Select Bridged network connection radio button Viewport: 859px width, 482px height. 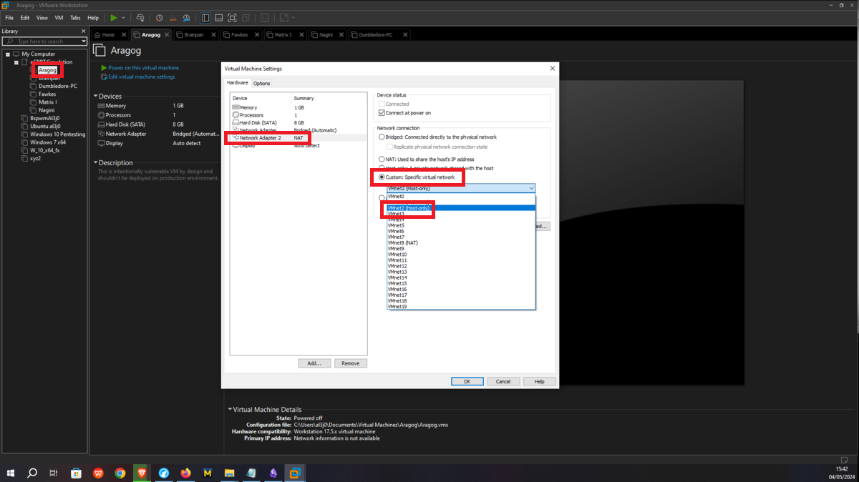tap(382, 137)
